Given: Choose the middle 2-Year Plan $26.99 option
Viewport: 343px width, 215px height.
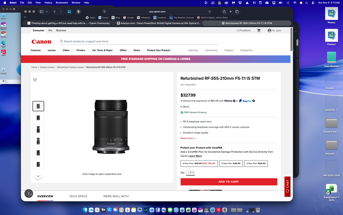Looking at the screenshot, I should 231,163.
